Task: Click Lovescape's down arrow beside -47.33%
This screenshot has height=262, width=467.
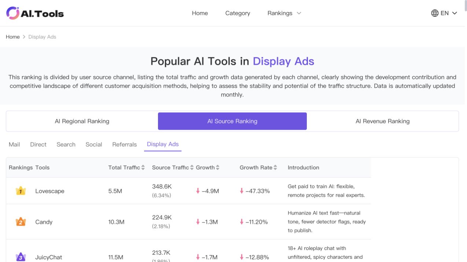Action: coord(242,191)
